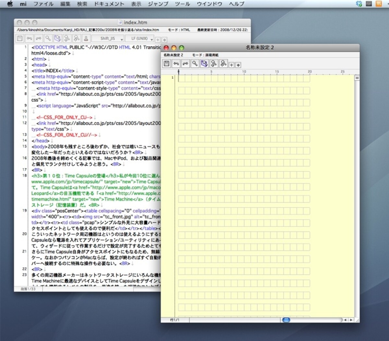Click the plus button in index.htm toolbar
The height and width of the screenshot is (341, 389).
coord(158,40)
